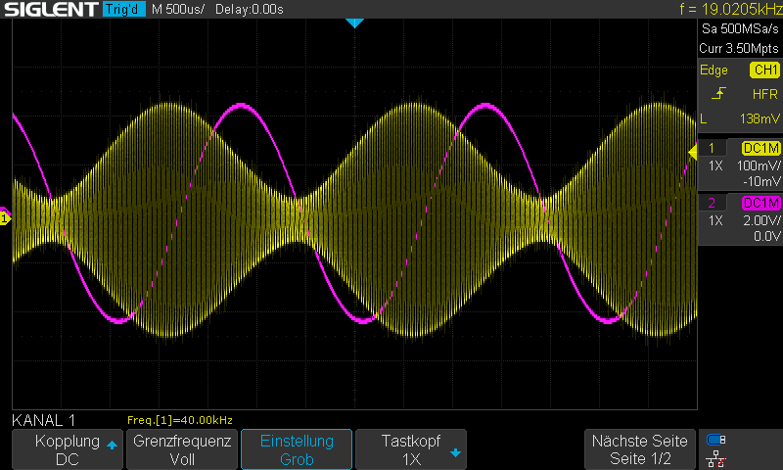Click the USB connection status icon
This screenshot has height=470, width=783.
716,440
